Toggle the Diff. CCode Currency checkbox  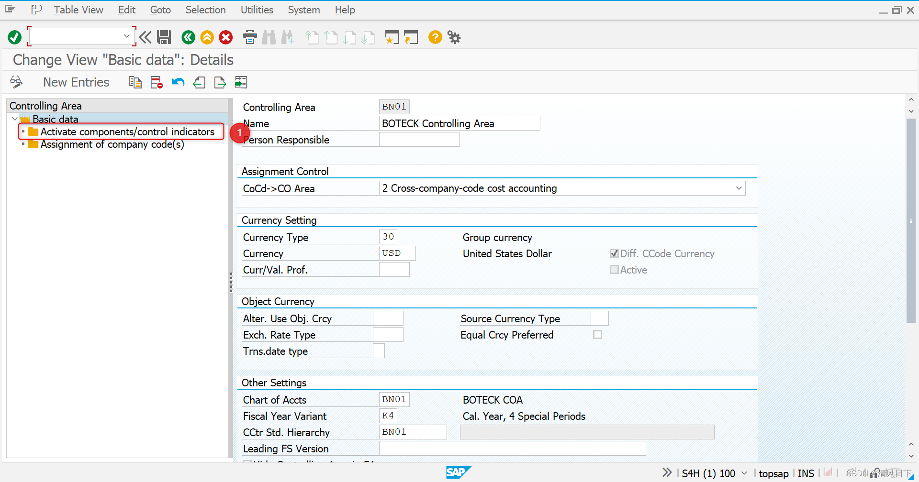(x=614, y=253)
